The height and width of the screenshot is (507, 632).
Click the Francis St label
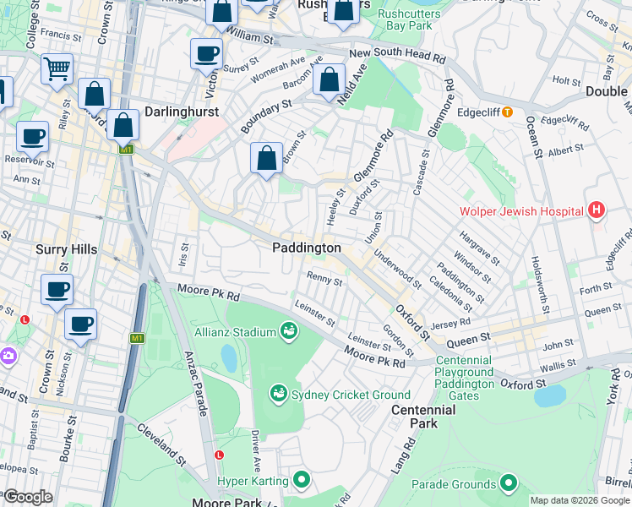(61, 35)
